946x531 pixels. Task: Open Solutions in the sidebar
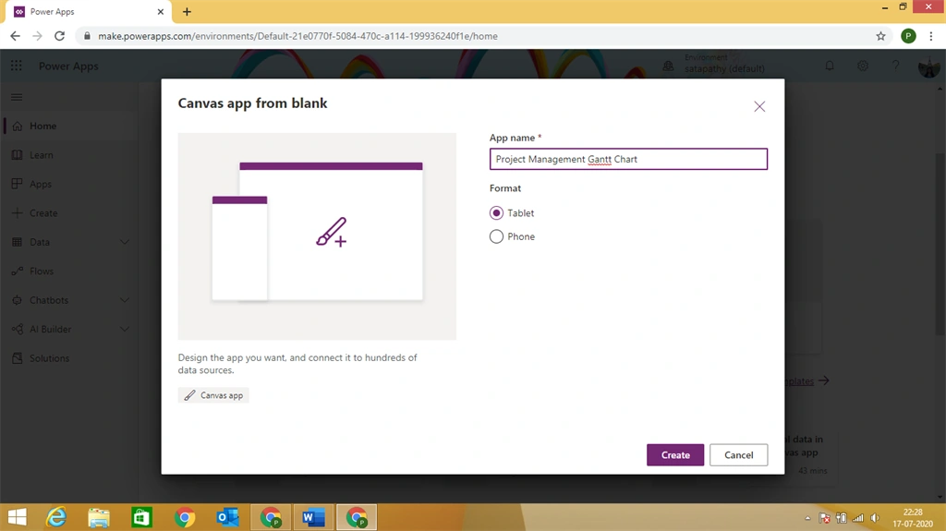pos(50,357)
